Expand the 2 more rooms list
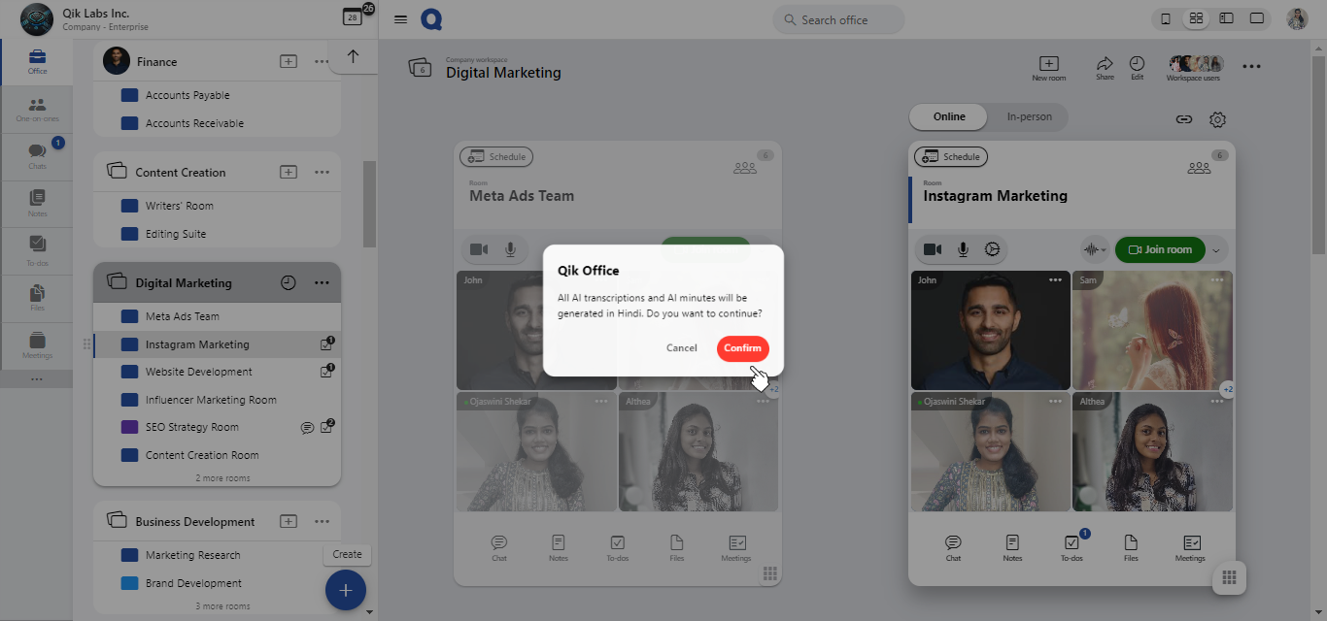The height and width of the screenshot is (621, 1327). click(x=222, y=478)
